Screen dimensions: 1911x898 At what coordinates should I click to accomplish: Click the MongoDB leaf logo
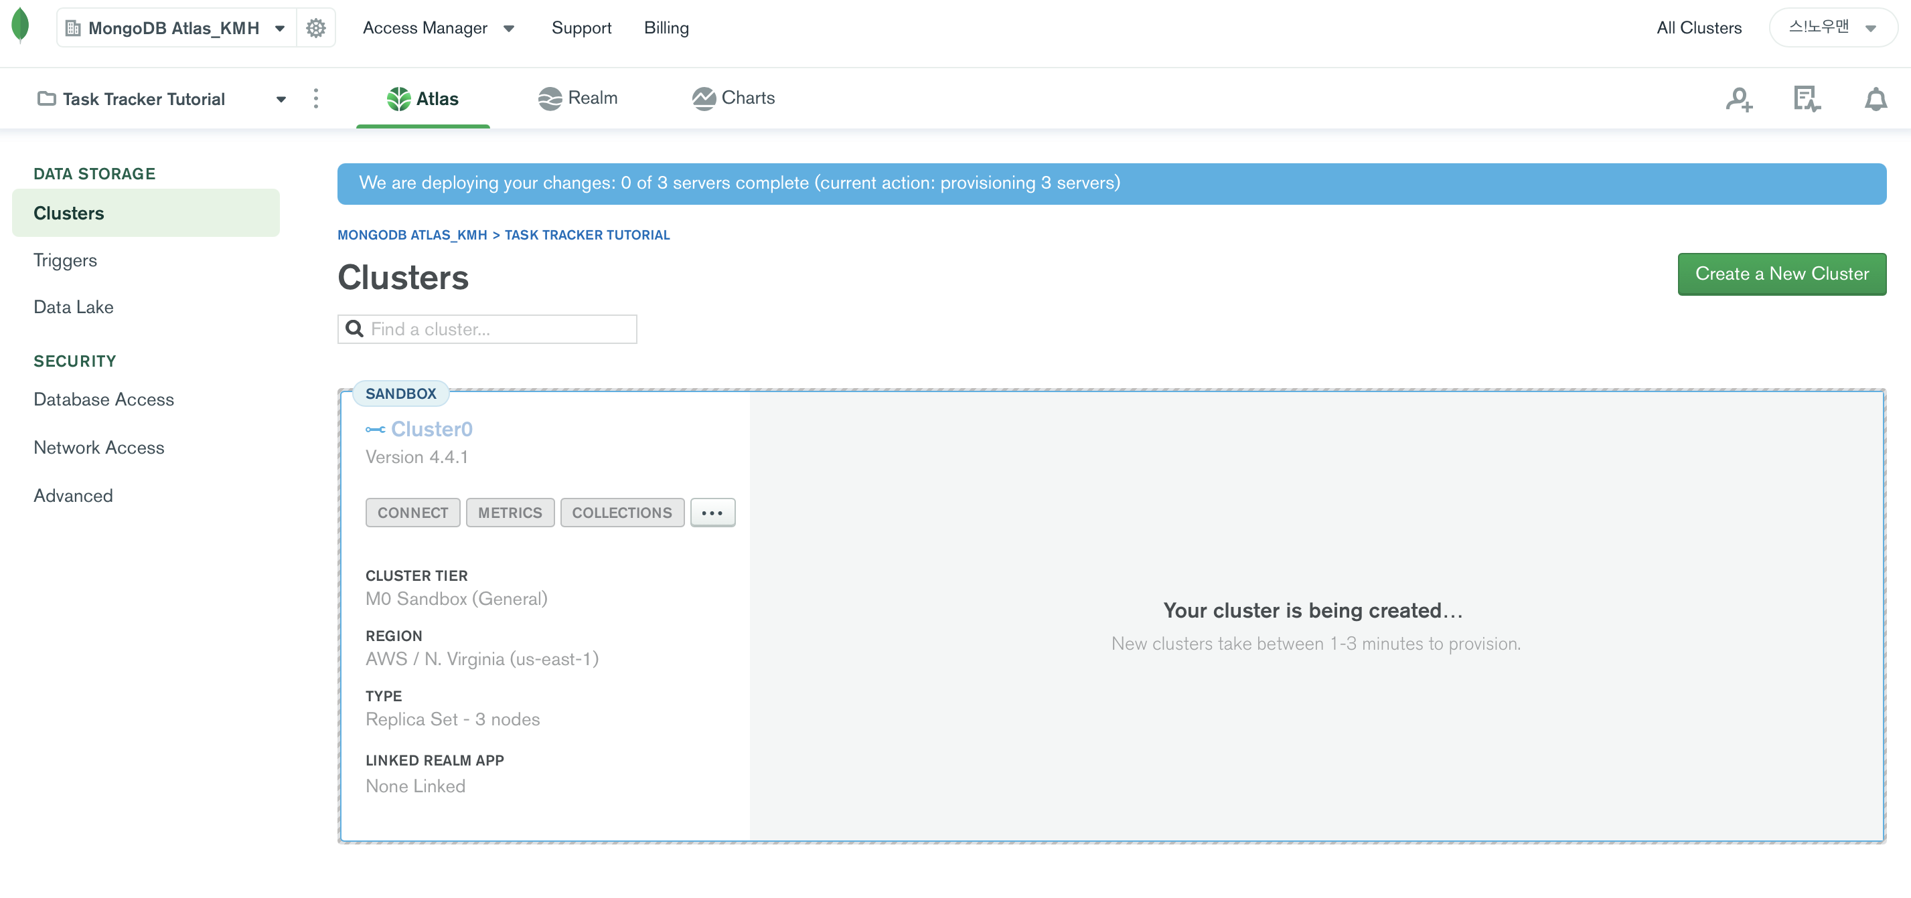(21, 25)
